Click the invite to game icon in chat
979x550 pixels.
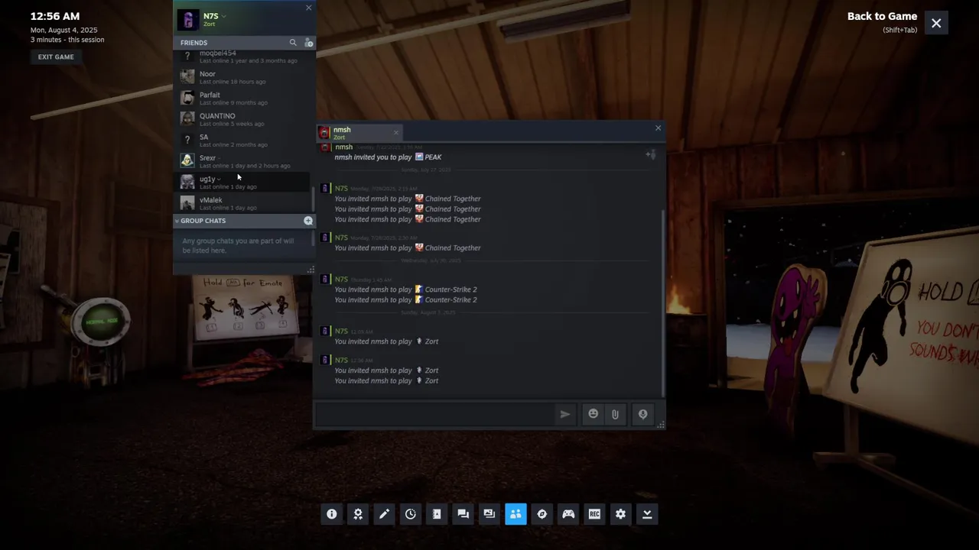coord(651,155)
